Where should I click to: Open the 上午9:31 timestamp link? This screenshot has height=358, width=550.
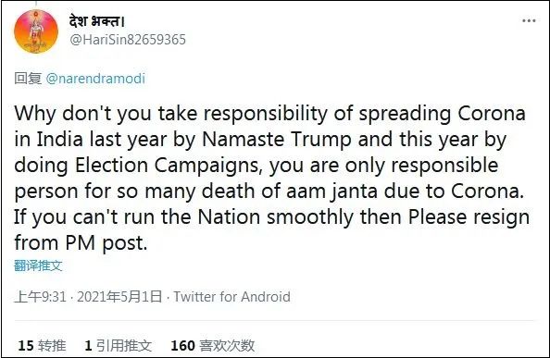click(41, 297)
